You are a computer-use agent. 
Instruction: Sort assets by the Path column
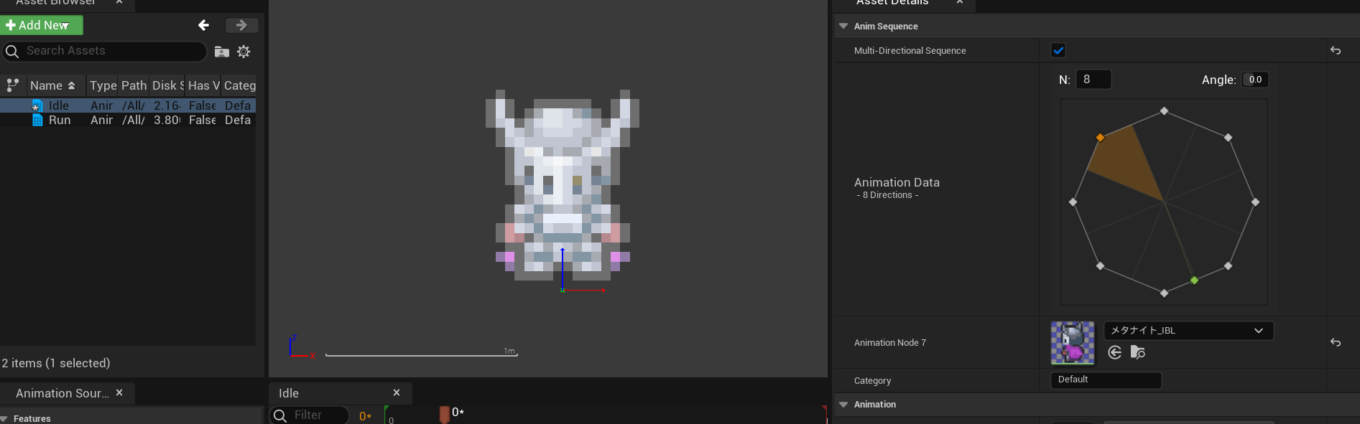(x=134, y=85)
